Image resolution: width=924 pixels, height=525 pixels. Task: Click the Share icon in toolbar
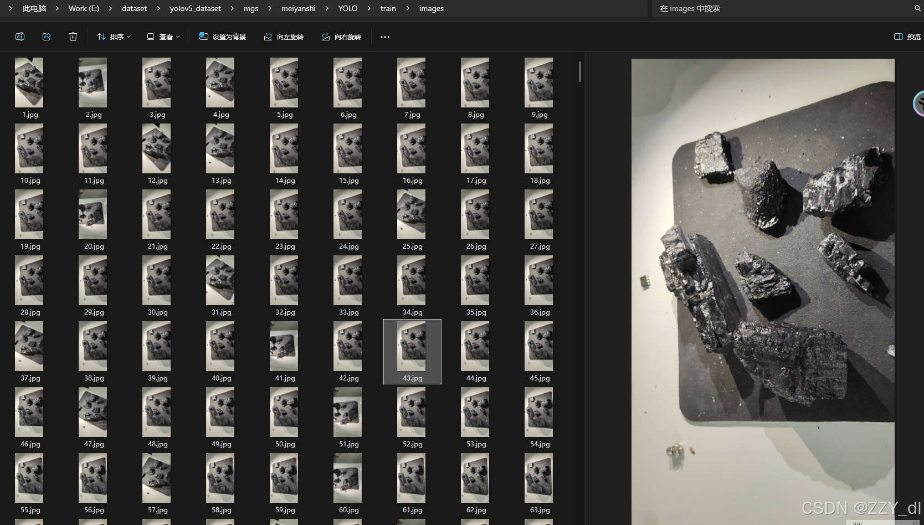pos(47,37)
